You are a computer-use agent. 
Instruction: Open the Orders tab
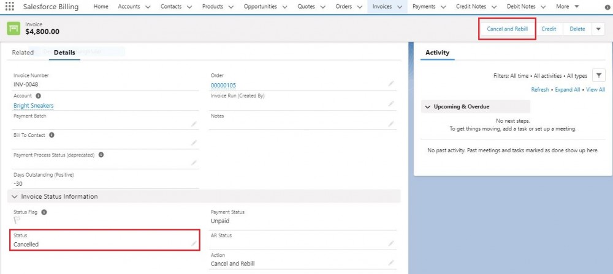(344, 7)
